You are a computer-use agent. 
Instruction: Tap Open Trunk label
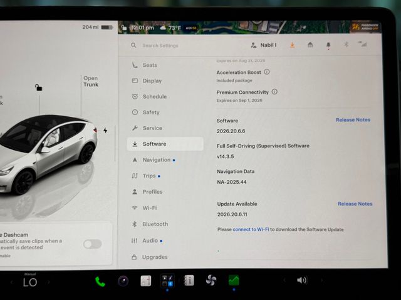[x=91, y=81]
